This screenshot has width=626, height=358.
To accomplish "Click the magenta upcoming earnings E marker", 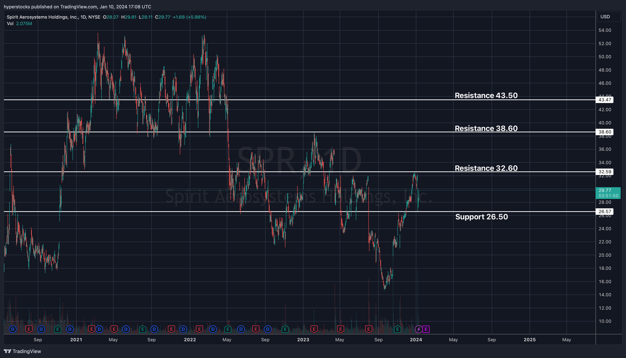I will (x=426, y=329).
